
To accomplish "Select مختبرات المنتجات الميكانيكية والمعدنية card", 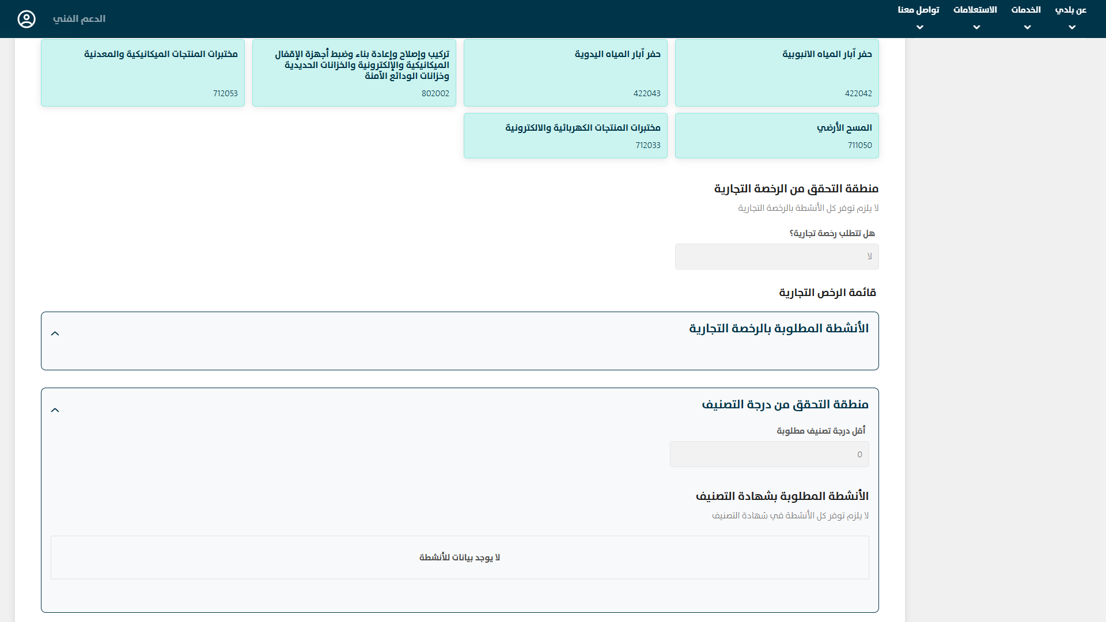I will tap(142, 73).
